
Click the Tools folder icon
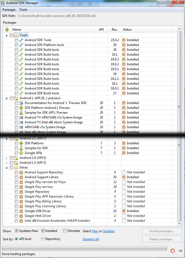click(x=16, y=35)
